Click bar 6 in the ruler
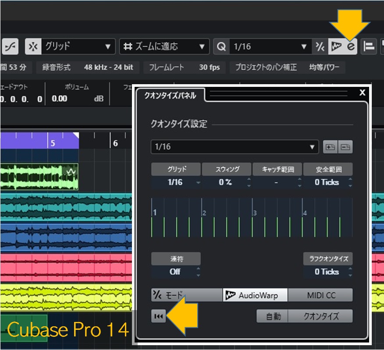 click(115, 143)
